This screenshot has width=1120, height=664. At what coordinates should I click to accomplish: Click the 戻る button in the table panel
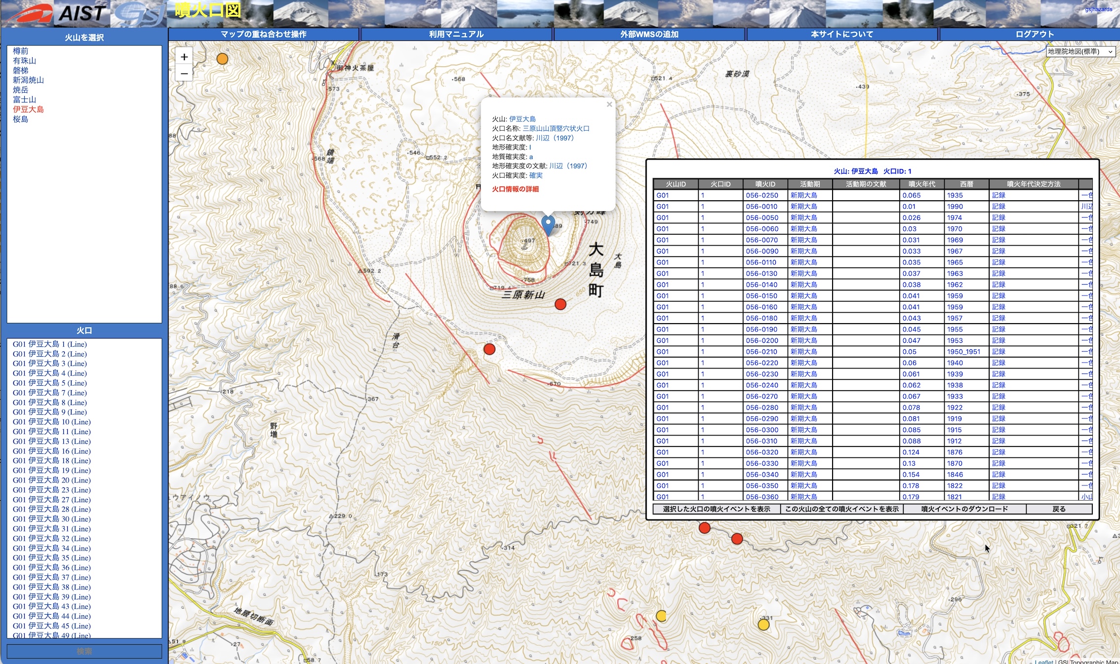[x=1059, y=509]
